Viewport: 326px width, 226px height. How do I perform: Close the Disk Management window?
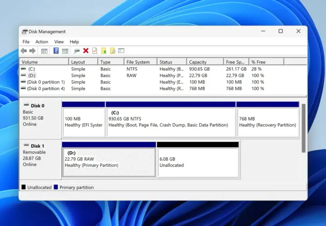point(298,31)
